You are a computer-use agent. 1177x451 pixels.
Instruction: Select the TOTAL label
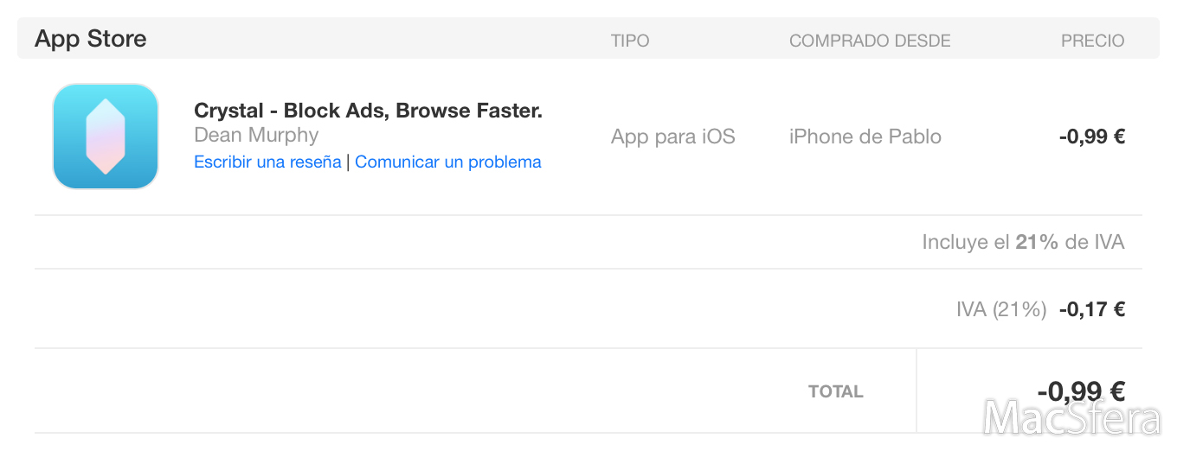click(x=836, y=391)
